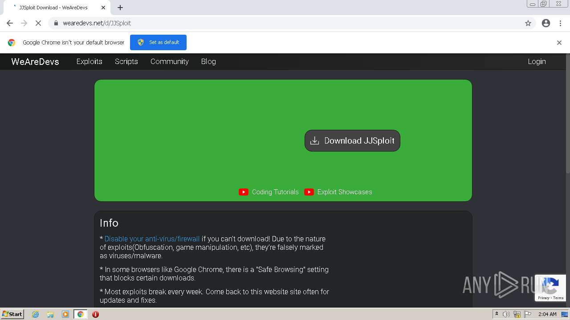Bookmark this page with the star
The image size is (570, 320).
coord(528,23)
